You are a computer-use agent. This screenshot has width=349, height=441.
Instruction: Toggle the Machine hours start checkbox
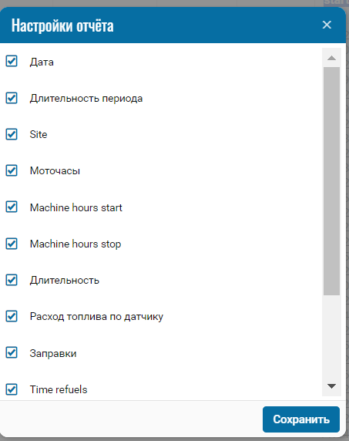pyautogui.click(x=12, y=207)
